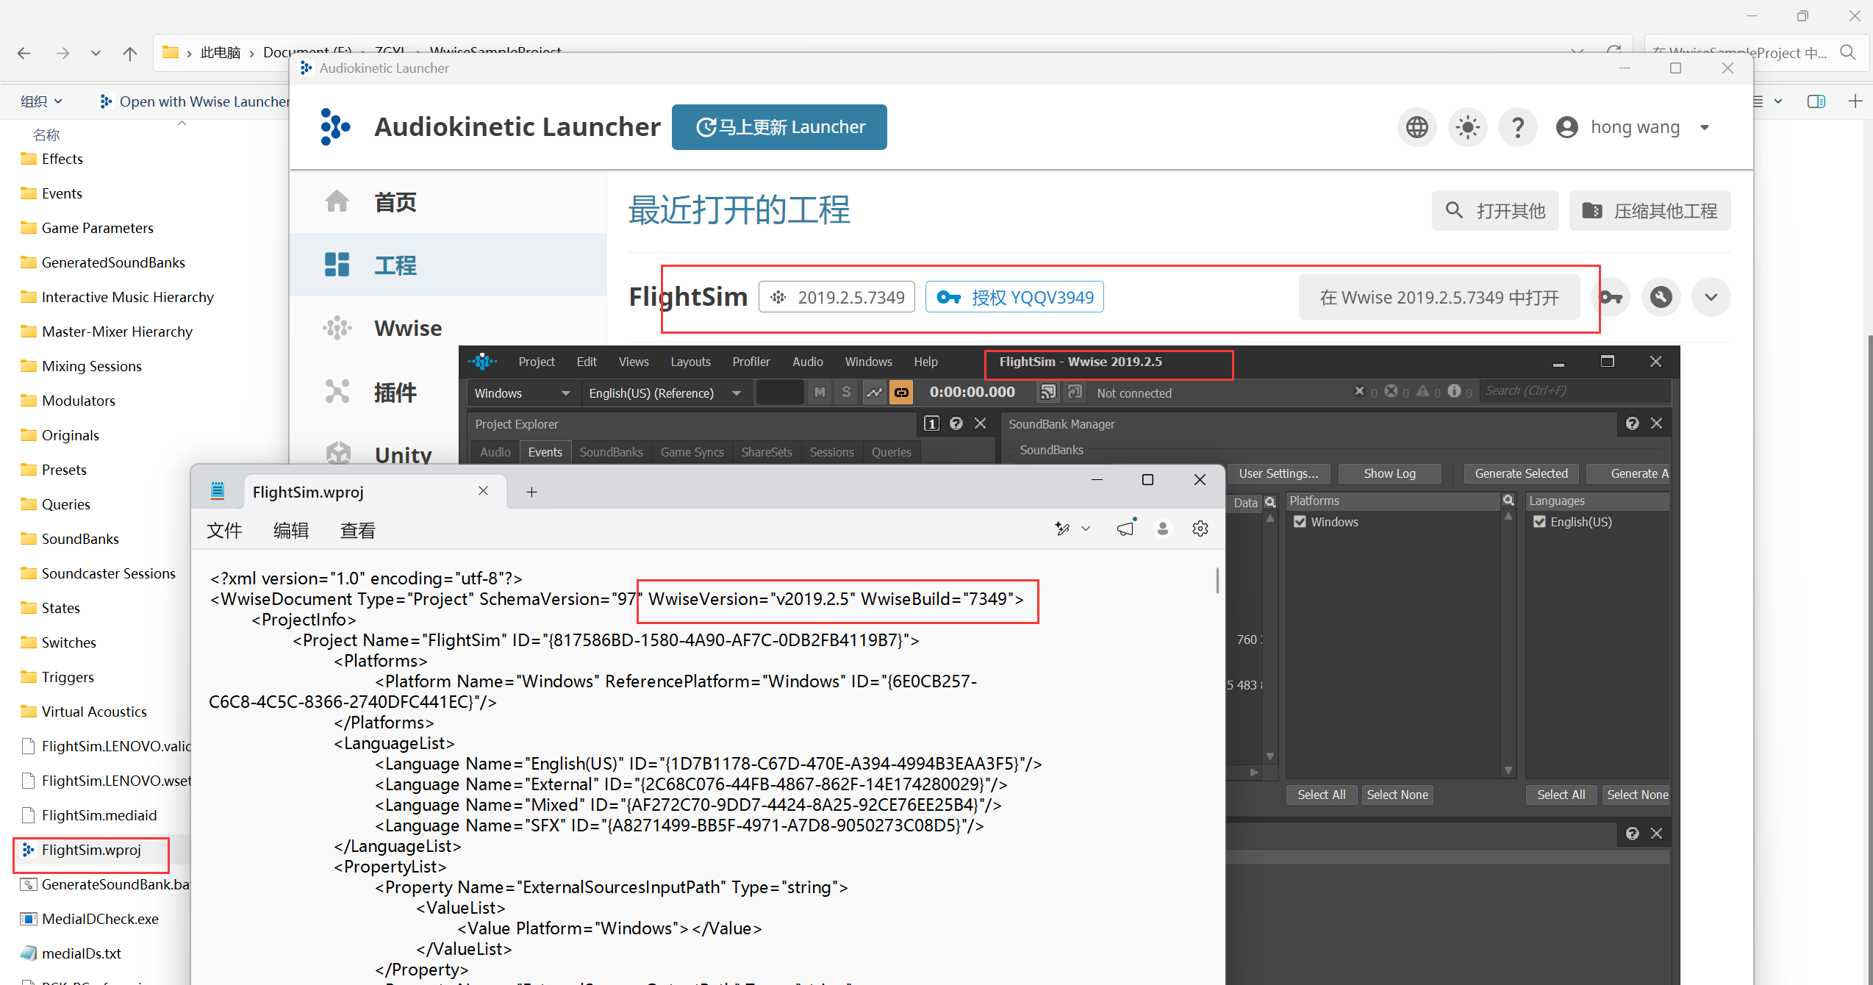Open the 编辑 menu in Notepad
Image resolution: width=1873 pixels, height=985 pixels.
pos(291,530)
